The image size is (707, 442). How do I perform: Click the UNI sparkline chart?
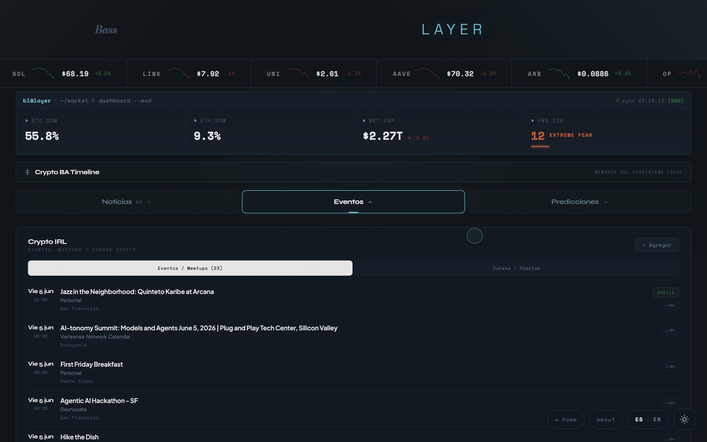click(298, 73)
